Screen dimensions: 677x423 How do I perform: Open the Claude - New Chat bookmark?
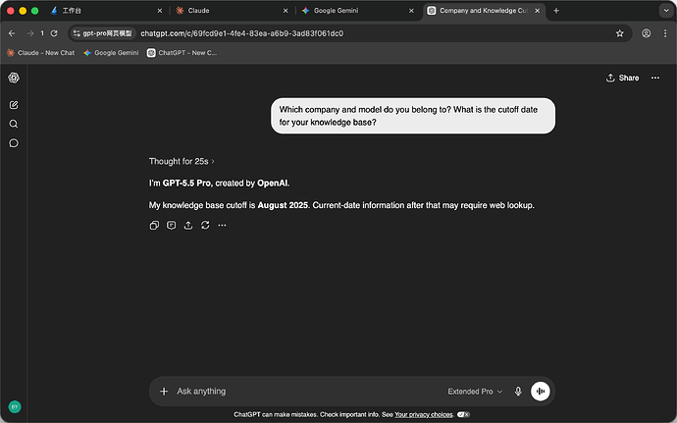pyautogui.click(x=40, y=53)
